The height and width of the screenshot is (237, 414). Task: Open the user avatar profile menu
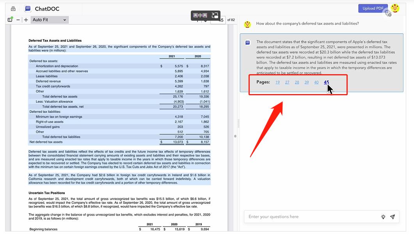click(395, 8)
